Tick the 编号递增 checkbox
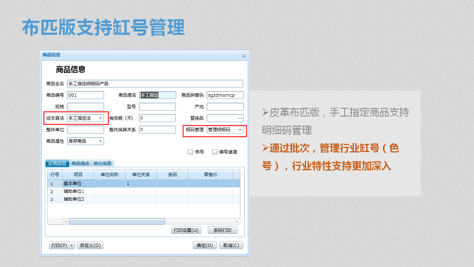The width and height of the screenshot is (474, 267). 215,152
